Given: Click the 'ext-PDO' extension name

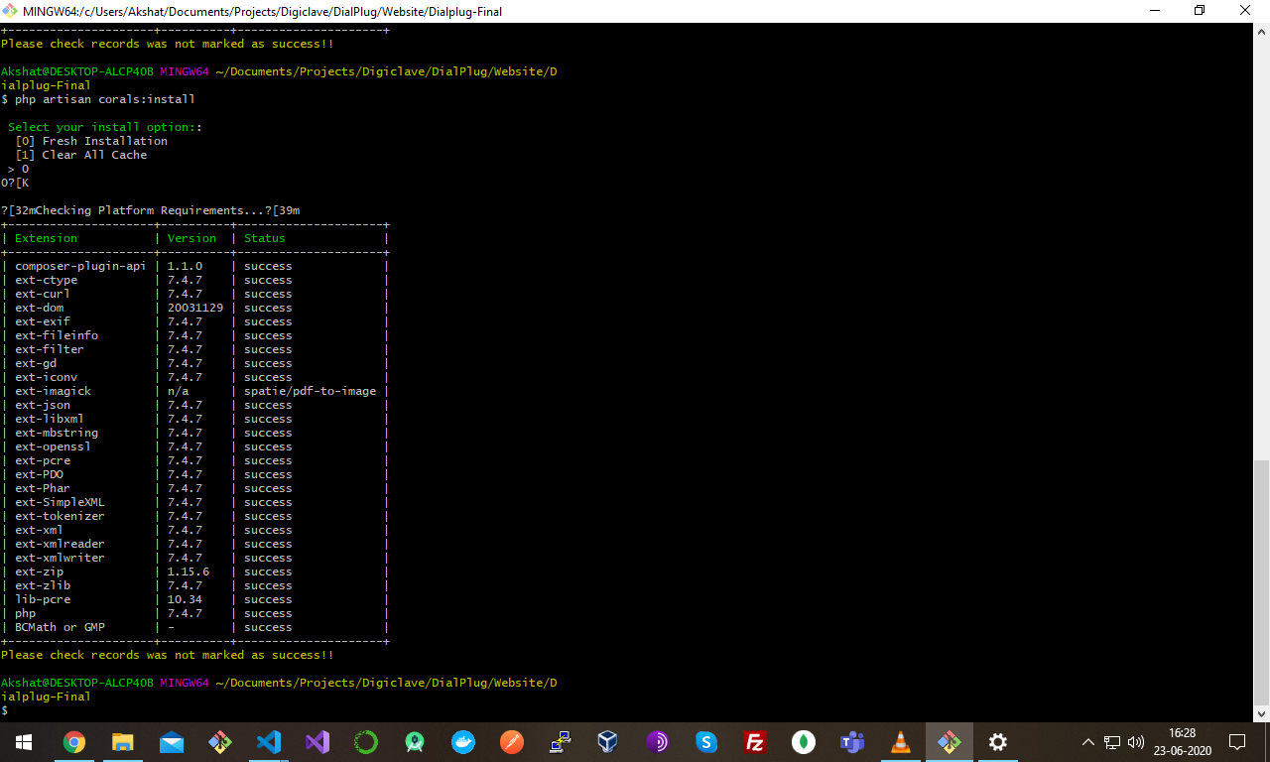Looking at the screenshot, I should pos(39,474).
